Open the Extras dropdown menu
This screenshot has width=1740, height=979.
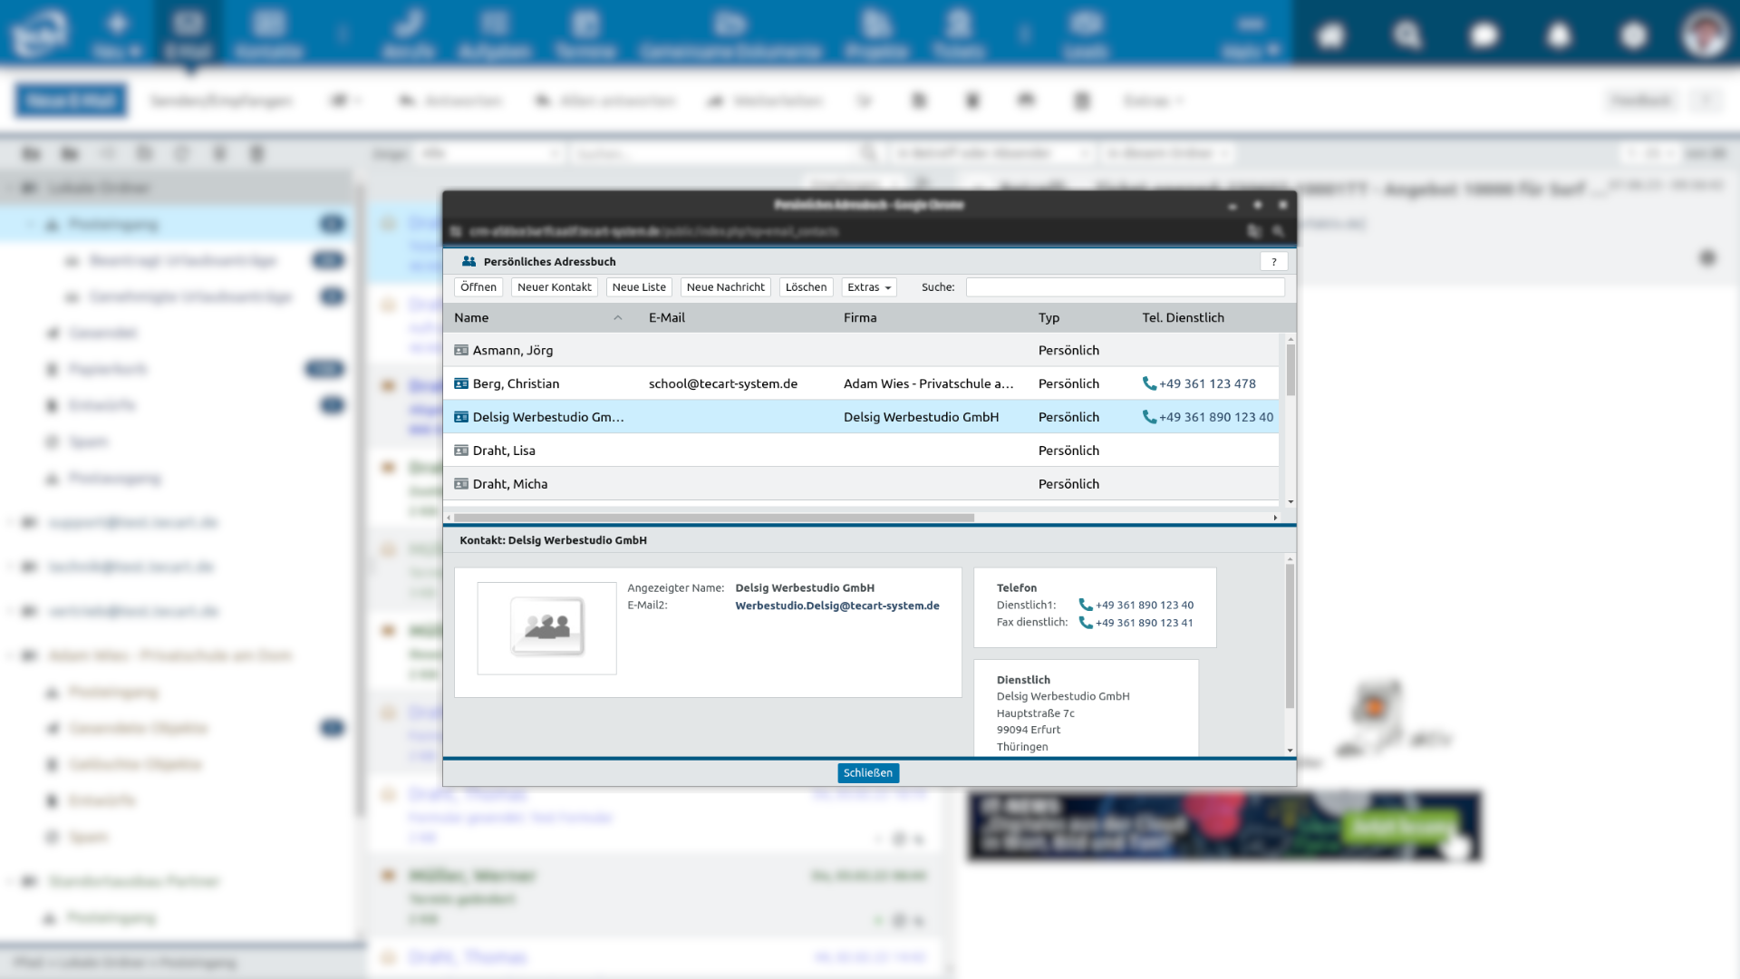(x=868, y=287)
